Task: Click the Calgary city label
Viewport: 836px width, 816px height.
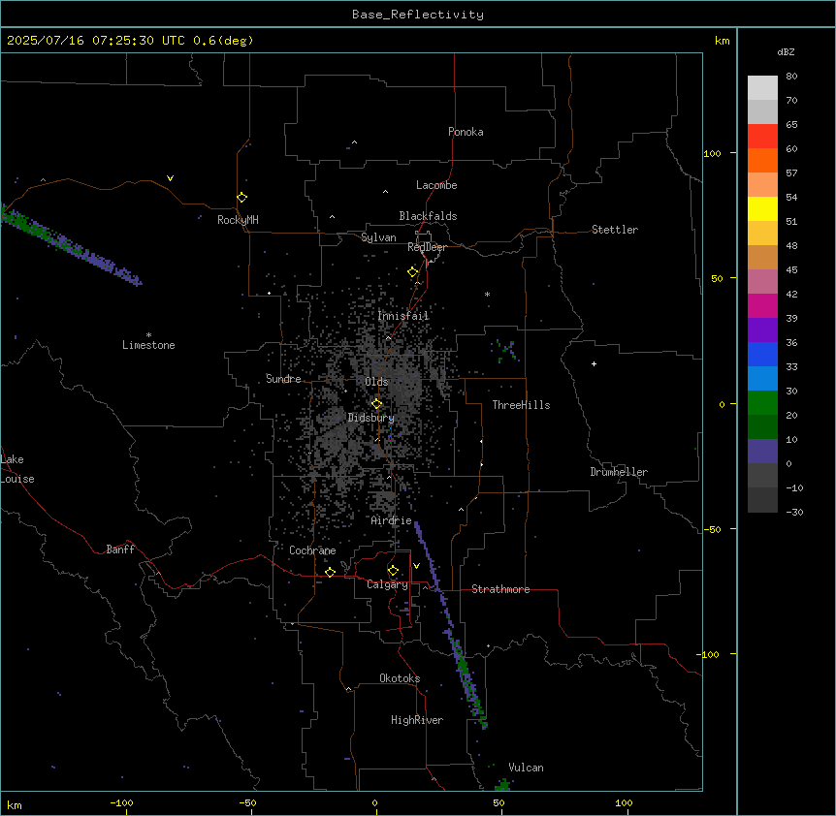Action: tap(388, 584)
